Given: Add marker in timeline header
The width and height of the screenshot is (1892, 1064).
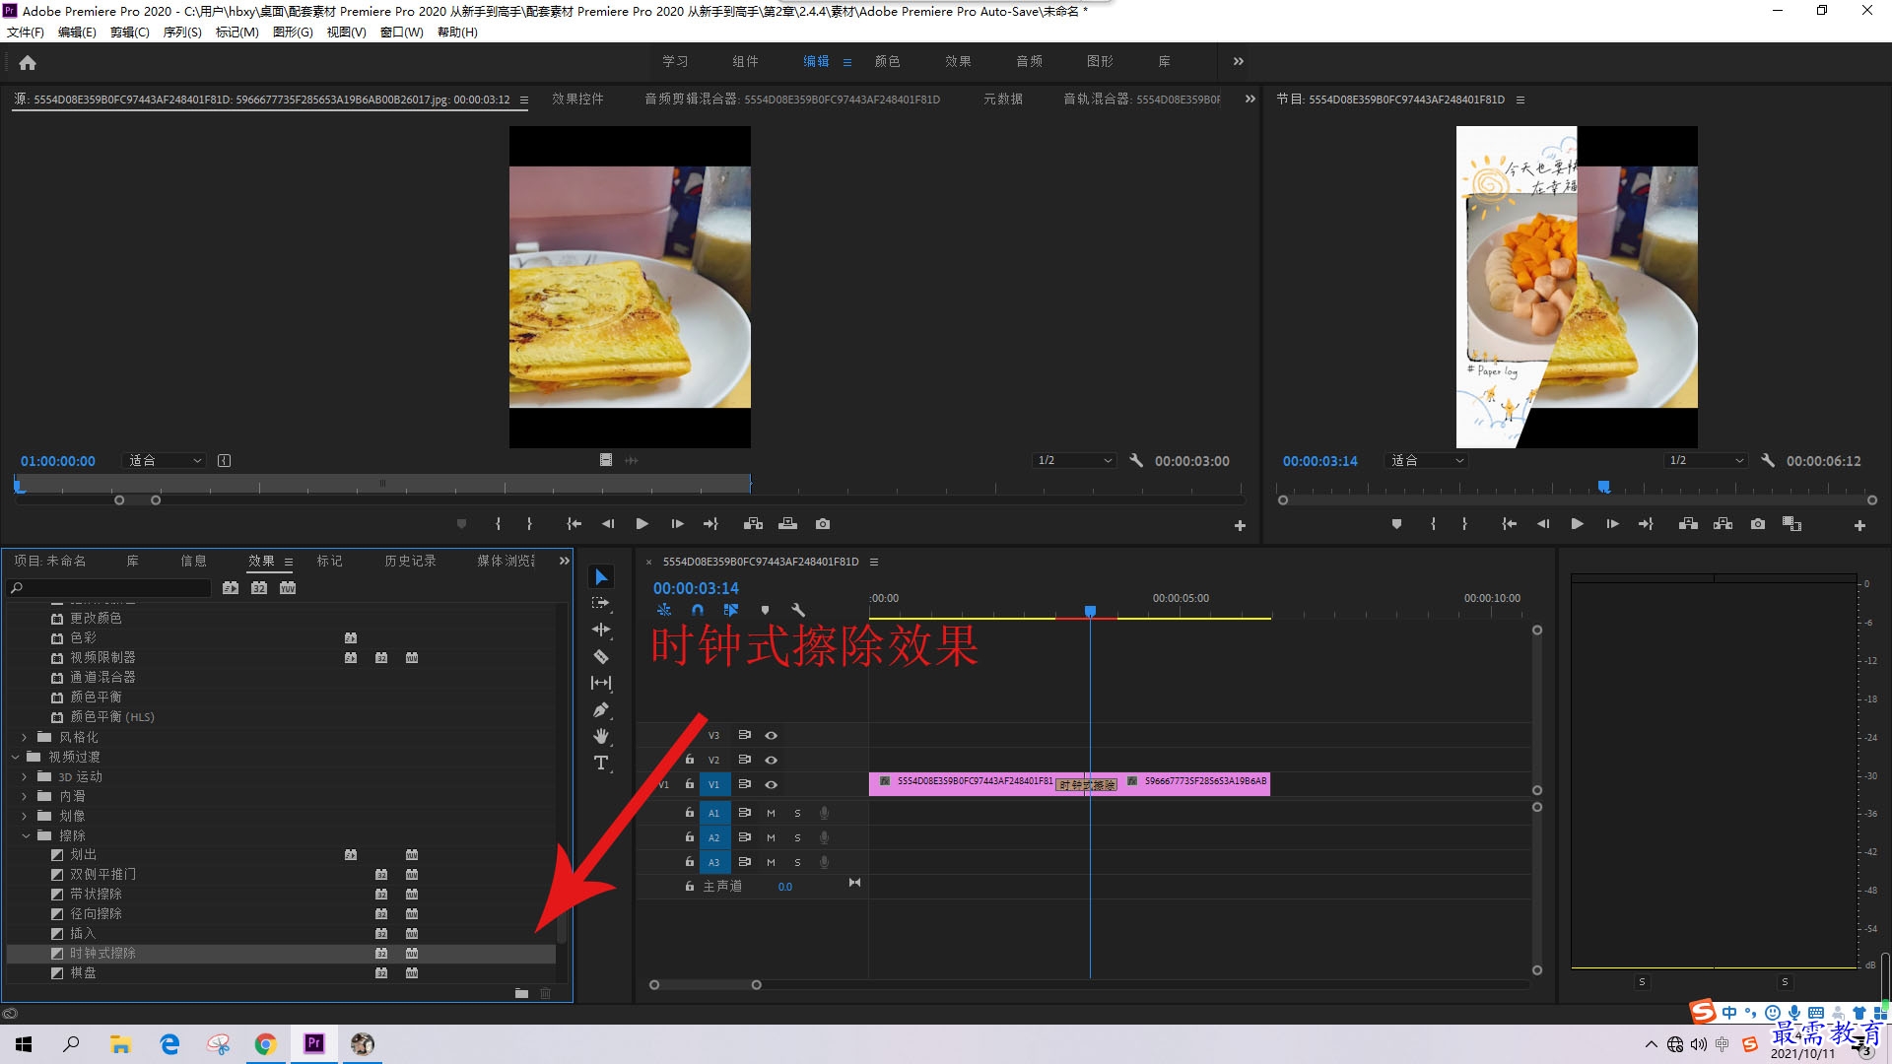Looking at the screenshot, I should [765, 610].
